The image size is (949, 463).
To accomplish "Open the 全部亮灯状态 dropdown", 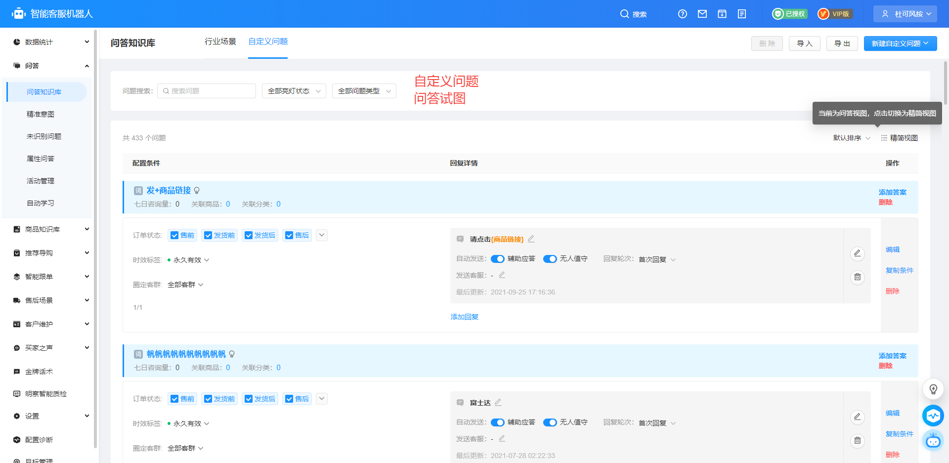I will click(x=294, y=91).
